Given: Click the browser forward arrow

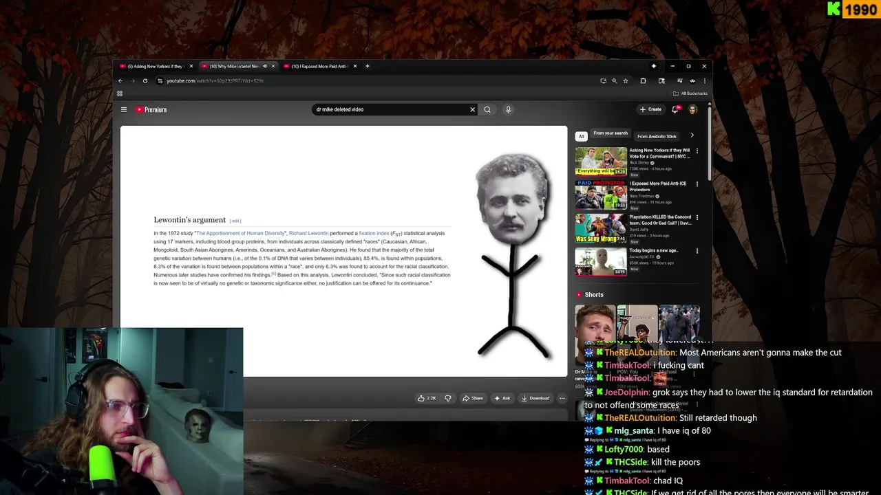Looking at the screenshot, I should point(132,80).
